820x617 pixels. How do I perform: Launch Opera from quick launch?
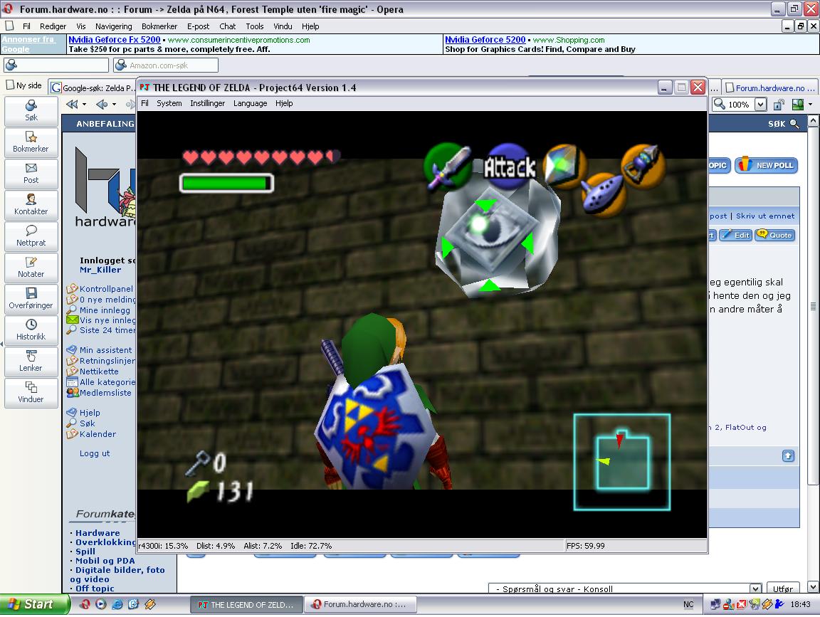tap(85, 604)
